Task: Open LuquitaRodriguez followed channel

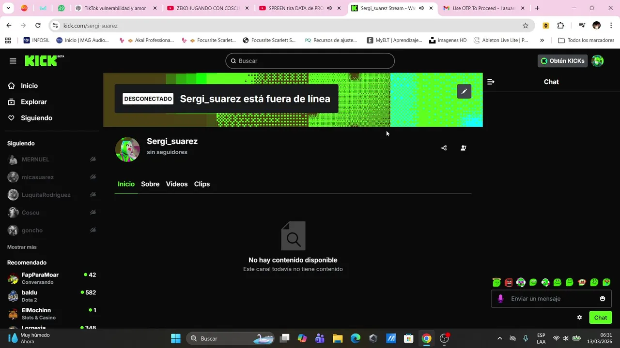Action: [51, 195]
